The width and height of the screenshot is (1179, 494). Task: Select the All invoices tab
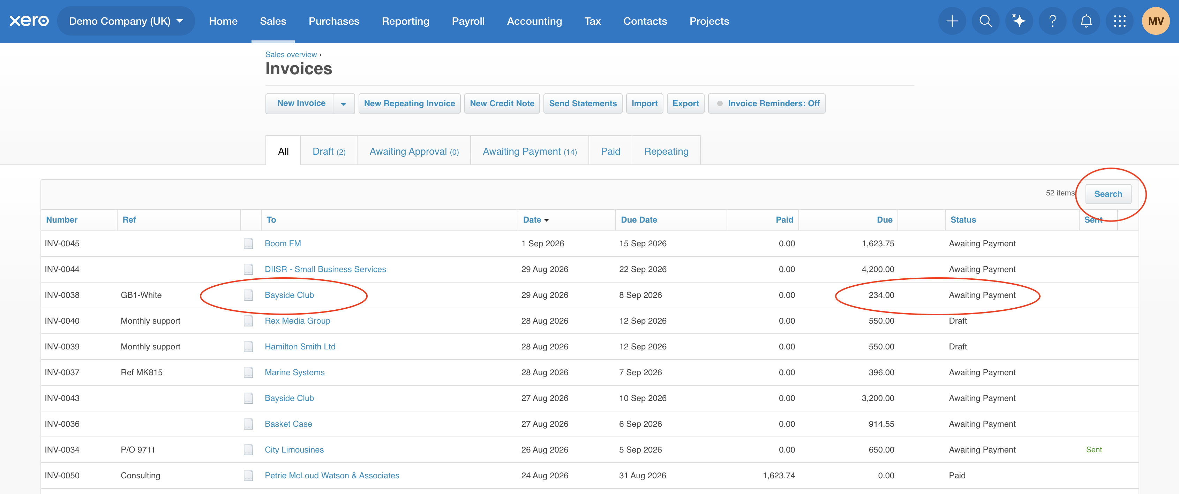pyautogui.click(x=283, y=151)
